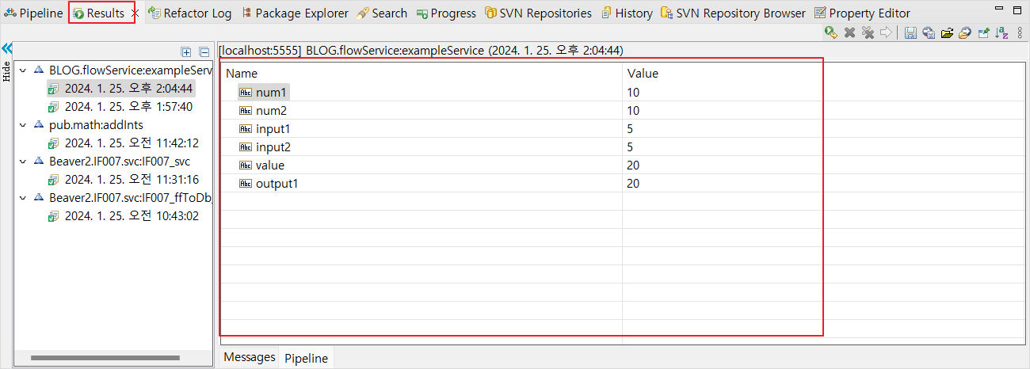
Task: Select the 2:04:44 result entry
Action: click(x=128, y=88)
